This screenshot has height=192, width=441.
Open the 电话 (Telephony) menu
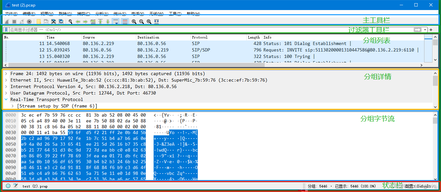pyautogui.click(x=138, y=14)
